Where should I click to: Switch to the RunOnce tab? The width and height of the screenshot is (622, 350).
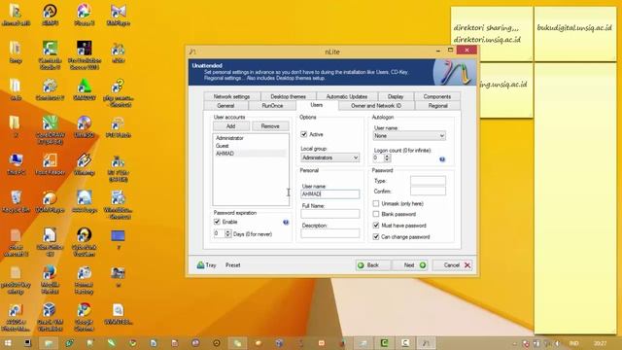[x=272, y=106]
